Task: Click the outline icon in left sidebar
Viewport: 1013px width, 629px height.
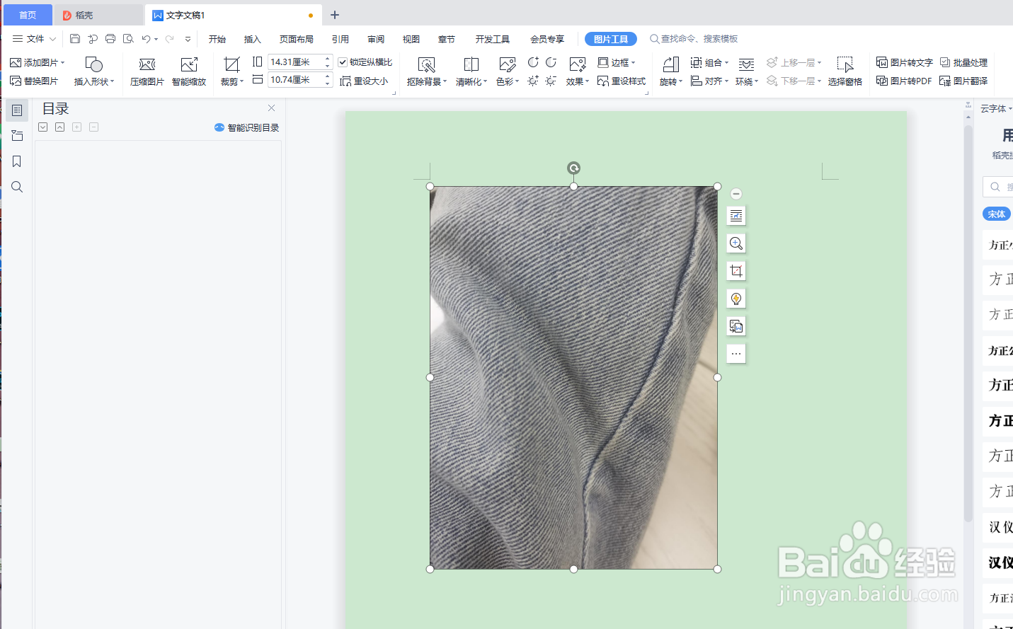Action: click(x=17, y=110)
